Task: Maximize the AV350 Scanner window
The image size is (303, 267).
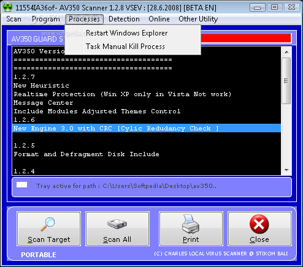Action: (x=274, y=8)
